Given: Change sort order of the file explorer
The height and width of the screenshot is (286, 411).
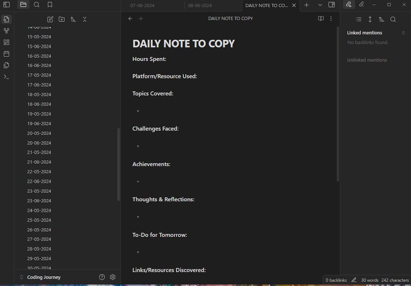Looking at the screenshot, I should click(73, 19).
